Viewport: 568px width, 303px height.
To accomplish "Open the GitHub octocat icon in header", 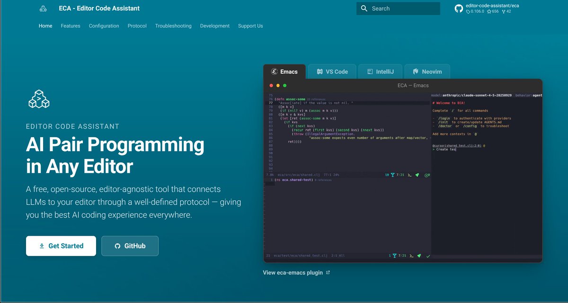I will point(459,9).
